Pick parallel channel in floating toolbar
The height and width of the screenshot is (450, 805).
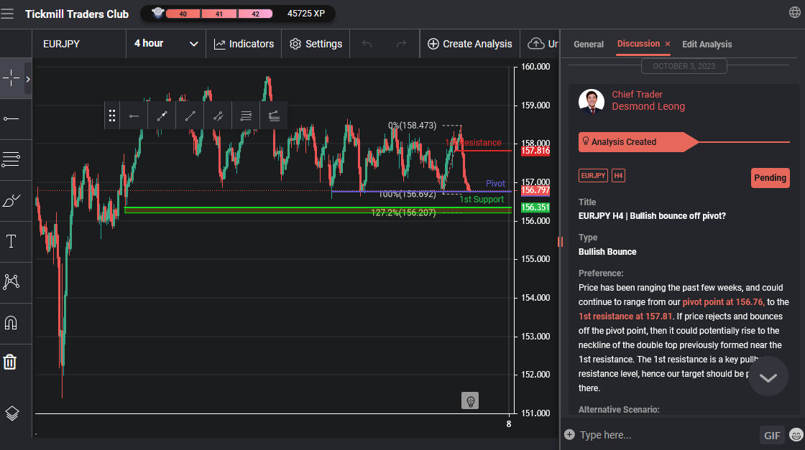(x=218, y=116)
